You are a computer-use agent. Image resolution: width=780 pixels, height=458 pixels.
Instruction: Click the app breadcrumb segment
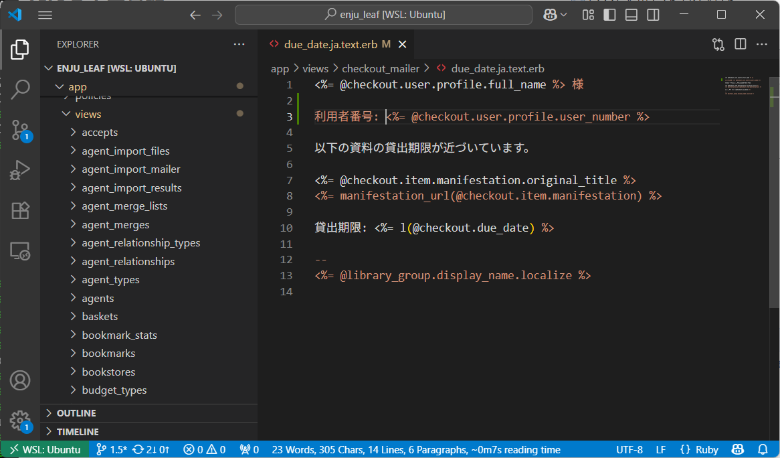[280, 69]
